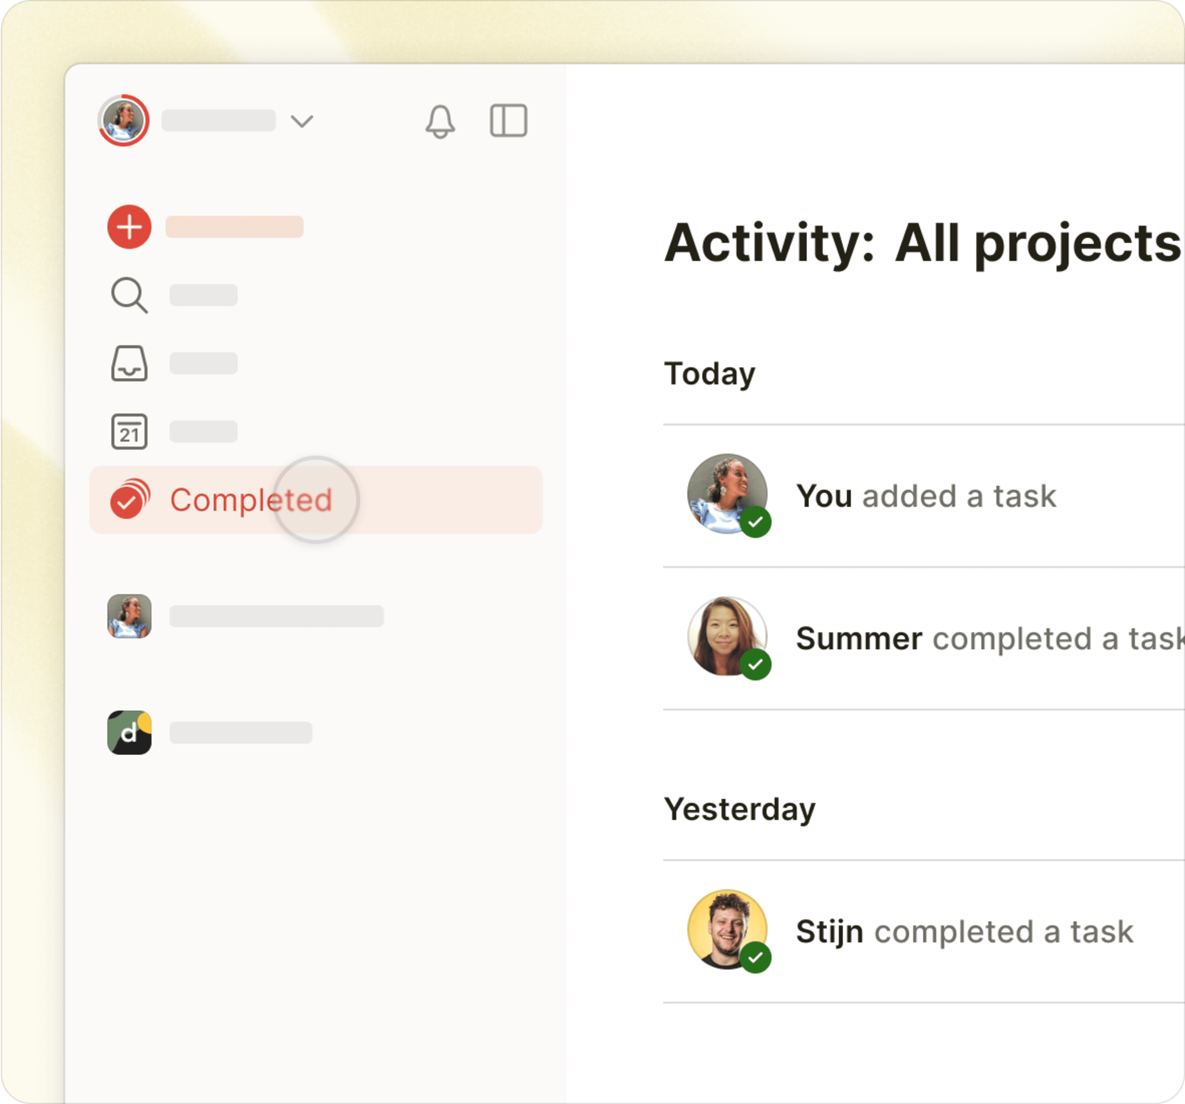This screenshot has width=1185, height=1104.
Task: Click the notification bell icon
Action: click(x=441, y=121)
